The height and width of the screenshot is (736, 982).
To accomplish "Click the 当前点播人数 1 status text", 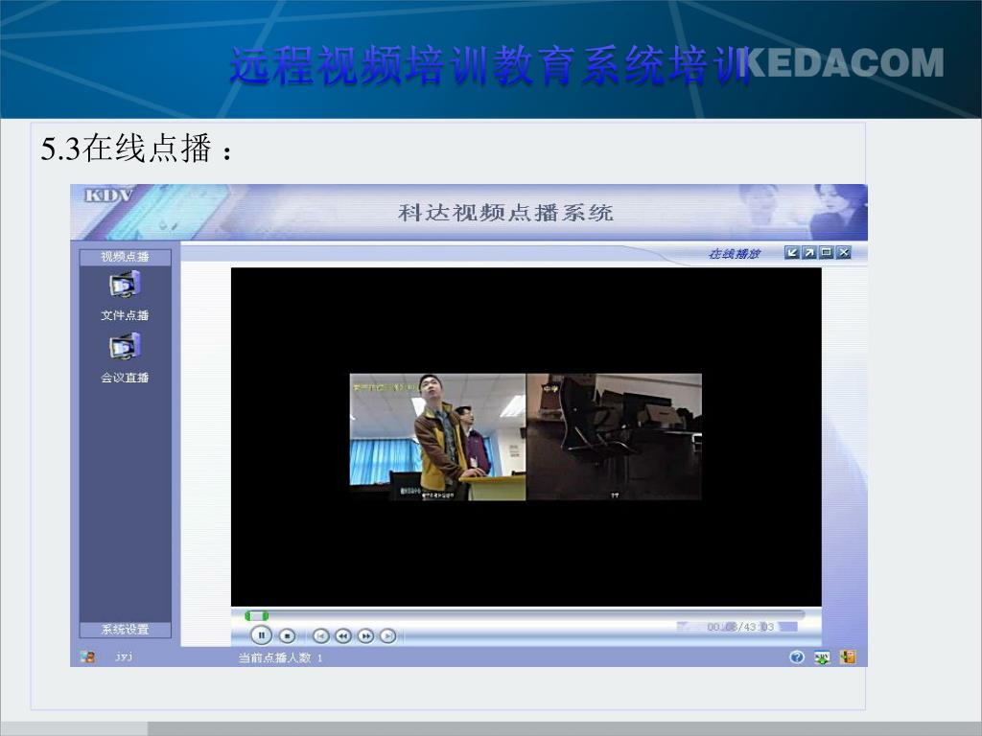I will (x=280, y=657).
